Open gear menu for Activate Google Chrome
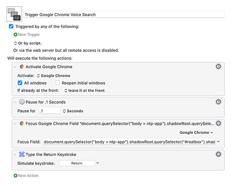Image resolution: width=231 pixels, height=184 pixels. click(x=218, y=66)
